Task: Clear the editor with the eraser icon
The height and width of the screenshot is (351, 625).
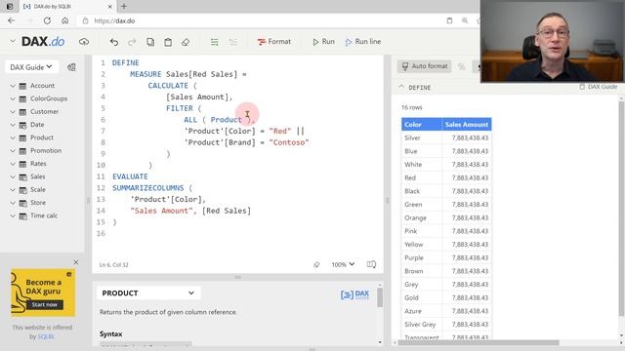Action: click(186, 42)
